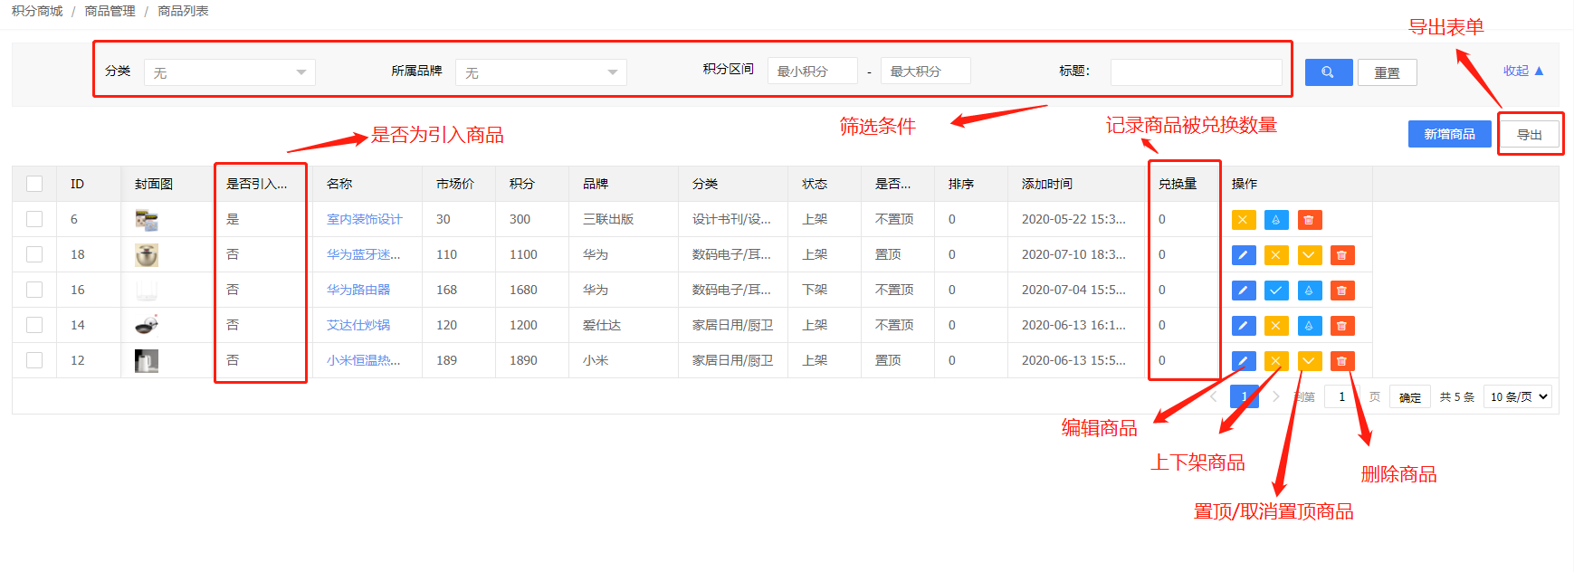Viewport: 1574px width, 572px height.
Task: Click yellow X icon for product 14
Action: [x=1275, y=326]
